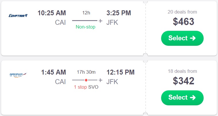Click the Aeroflot airline logo
This screenshot has height=116, width=218.
click(18, 75)
